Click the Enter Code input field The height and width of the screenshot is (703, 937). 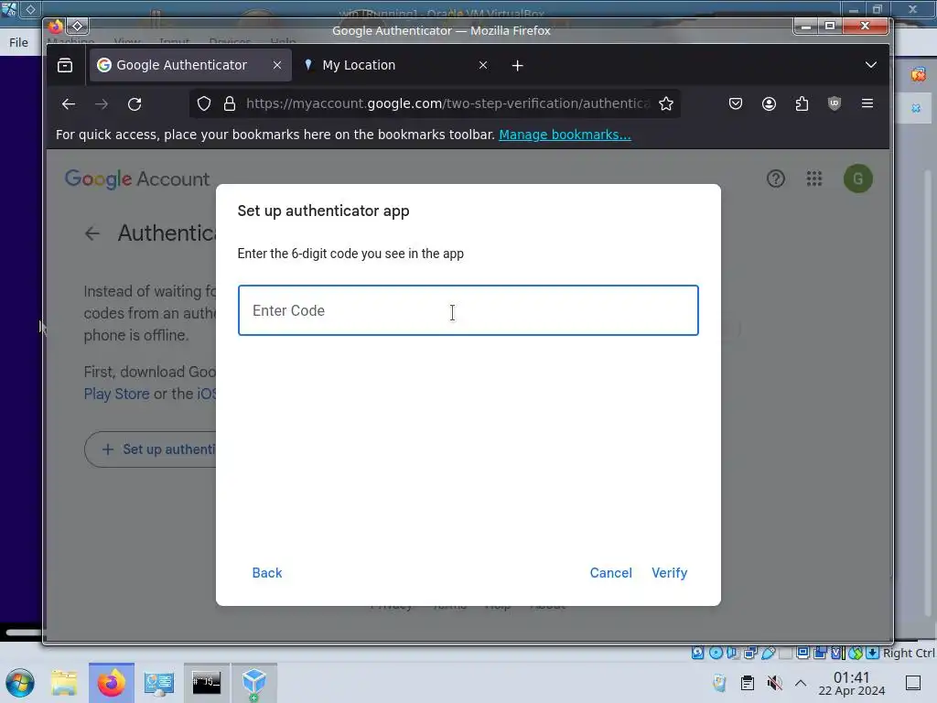point(468,310)
